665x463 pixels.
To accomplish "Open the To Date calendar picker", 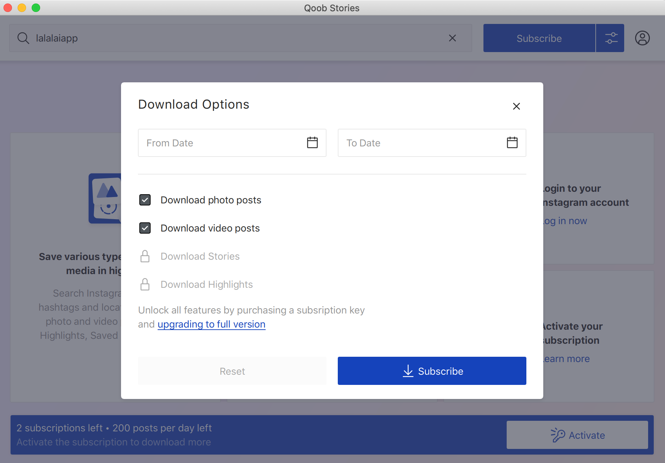I will click(x=512, y=142).
